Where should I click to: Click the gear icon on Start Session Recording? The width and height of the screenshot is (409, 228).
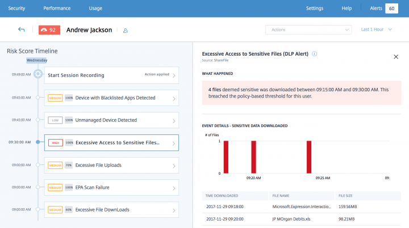[38, 74]
